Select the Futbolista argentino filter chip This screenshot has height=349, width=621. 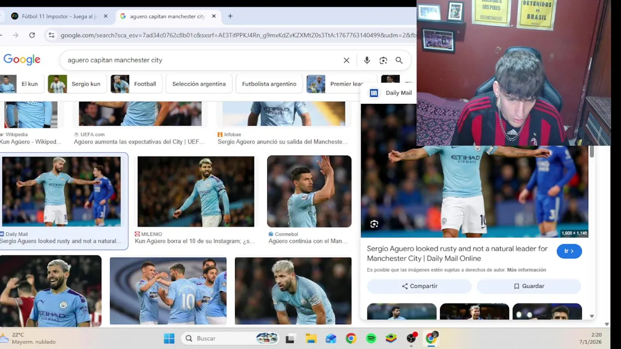pyautogui.click(x=269, y=84)
